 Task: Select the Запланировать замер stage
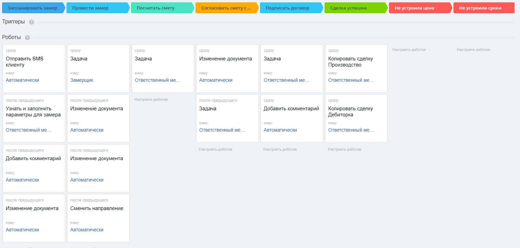click(x=33, y=8)
